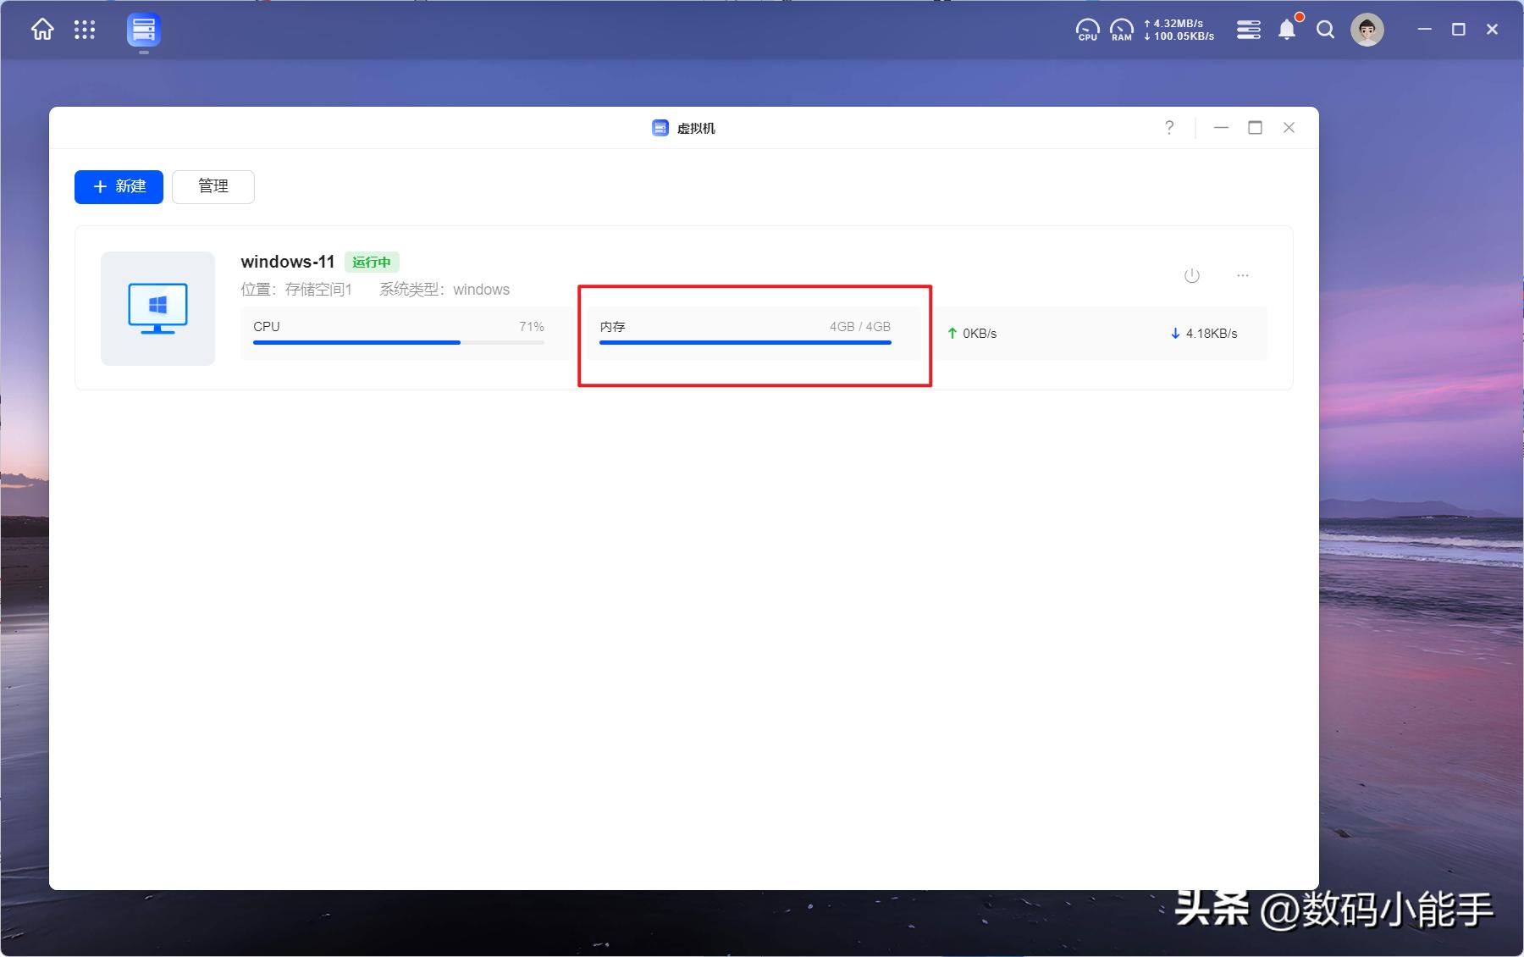Click the windows-11 VM name

click(x=288, y=263)
